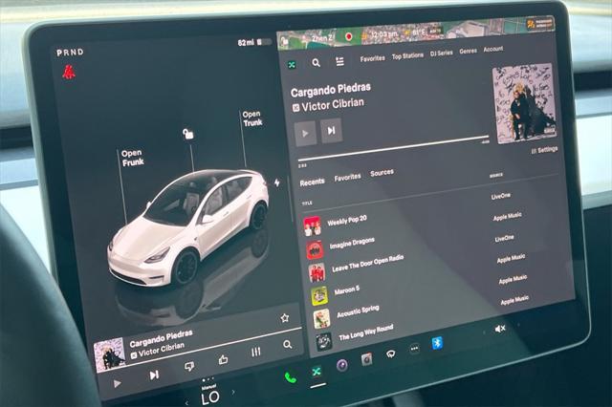Switch to the Recents tab
The image size is (612, 407).
(x=313, y=182)
